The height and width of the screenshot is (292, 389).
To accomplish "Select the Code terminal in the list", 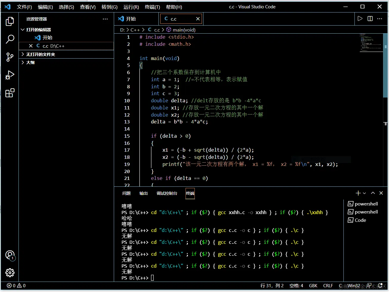I will coord(360,220).
